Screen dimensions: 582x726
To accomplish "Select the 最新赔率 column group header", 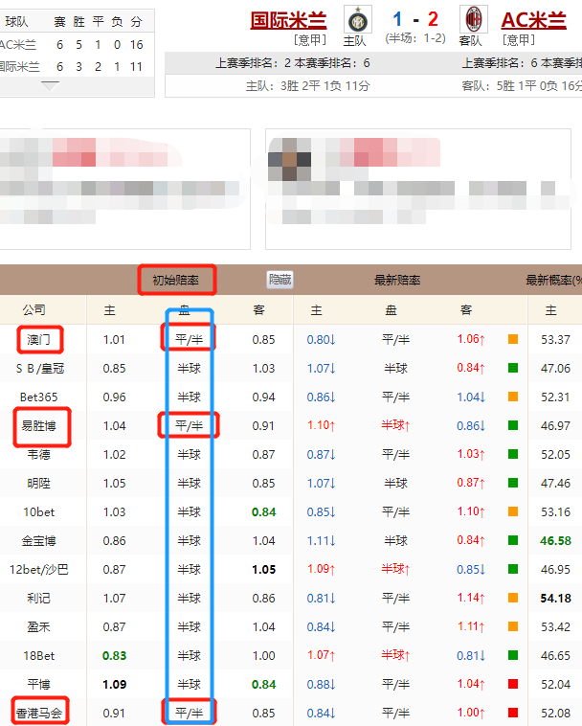I will [397, 281].
